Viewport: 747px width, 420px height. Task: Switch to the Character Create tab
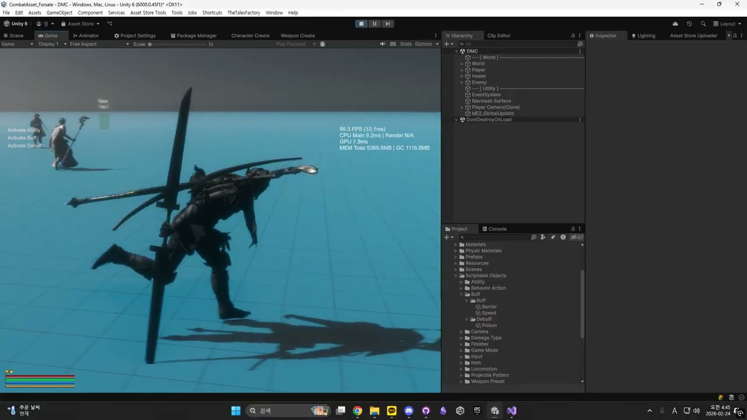(250, 36)
